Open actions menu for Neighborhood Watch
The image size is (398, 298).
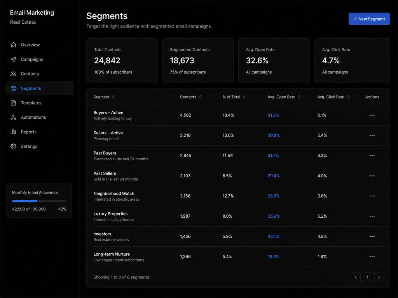(x=372, y=196)
